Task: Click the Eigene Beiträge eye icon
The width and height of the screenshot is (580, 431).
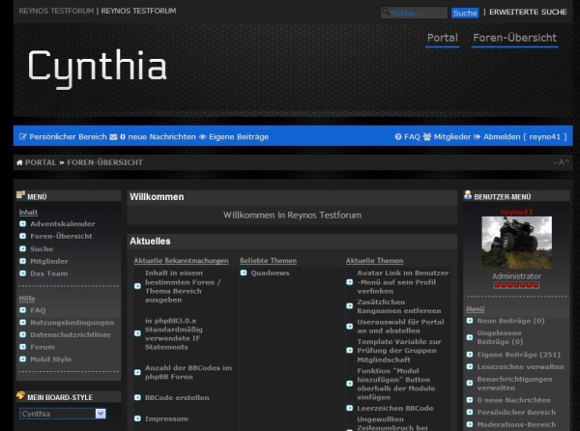Action: [x=203, y=137]
